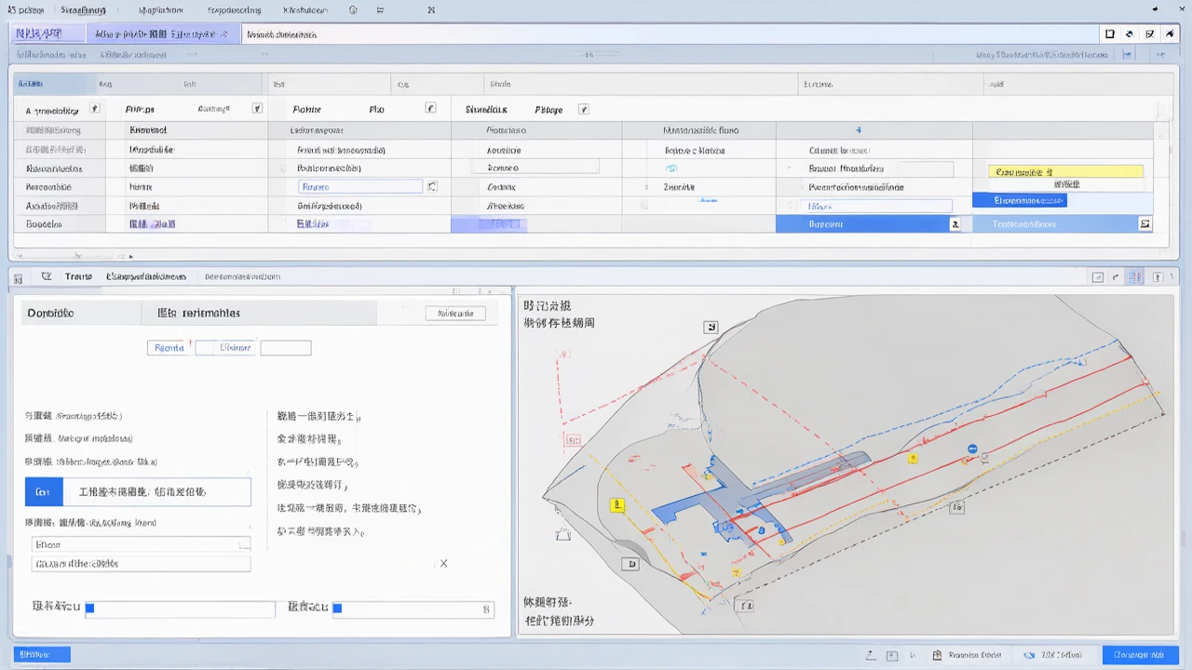This screenshot has height=670, width=1192.
Task: Open the second menu in the top menu bar
Action: [x=83, y=10]
